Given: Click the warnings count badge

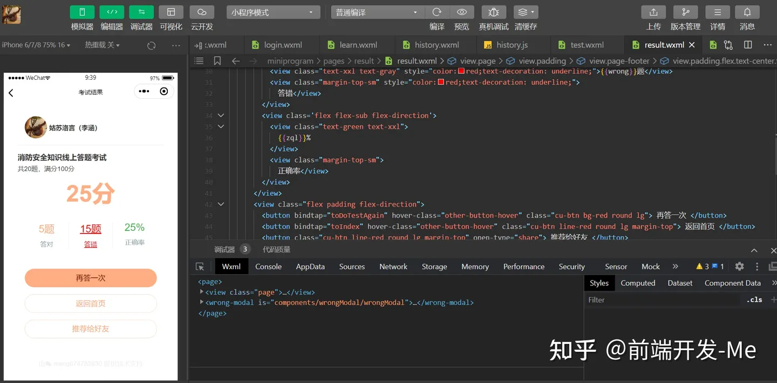Looking at the screenshot, I should pyautogui.click(x=703, y=266).
